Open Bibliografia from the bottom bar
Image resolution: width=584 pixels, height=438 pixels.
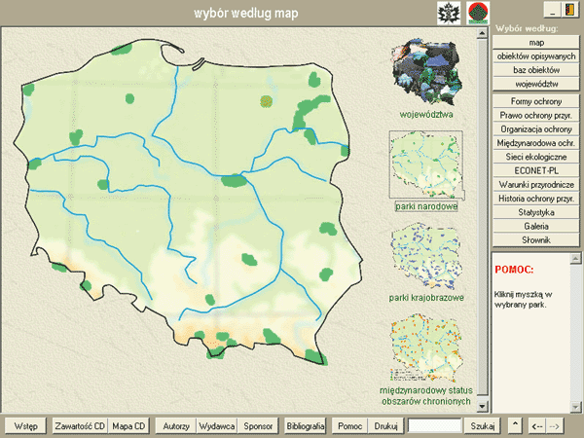click(x=307, y=426)
